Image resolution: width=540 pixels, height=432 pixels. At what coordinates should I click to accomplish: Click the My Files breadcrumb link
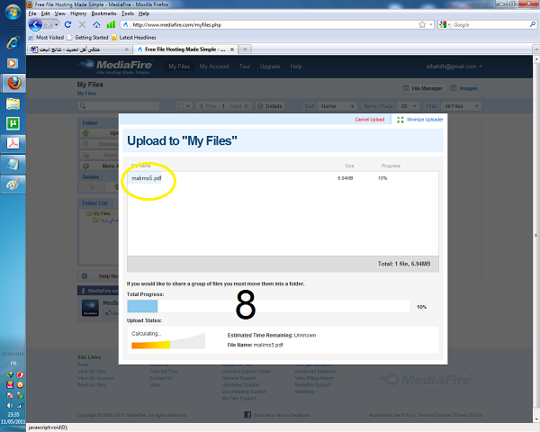tap(86, 94)
